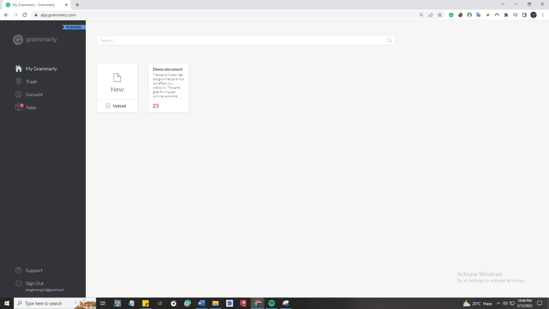Open Microsoft Word from taskbar
549x309 pixels.
pyautogui.click(x=202, y=303)
